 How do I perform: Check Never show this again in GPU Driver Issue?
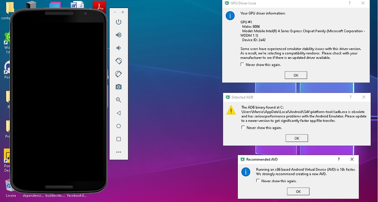coord(242,64)
